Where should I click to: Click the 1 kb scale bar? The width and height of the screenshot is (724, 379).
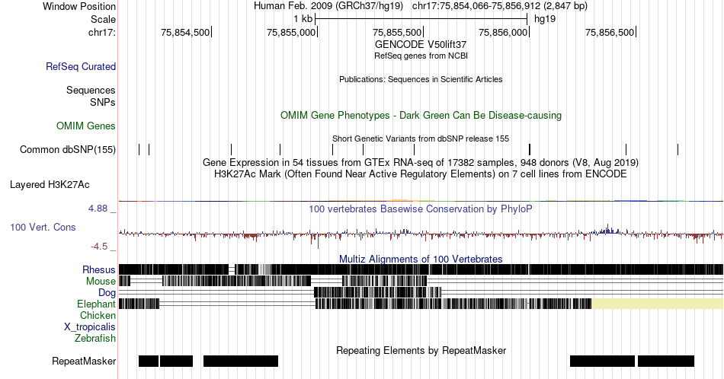click(421, 19)
